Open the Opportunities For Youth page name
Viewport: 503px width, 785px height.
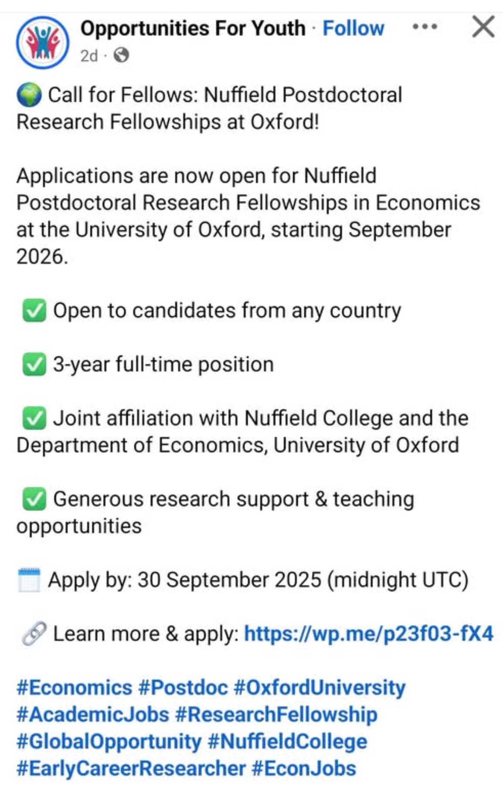(193, 28)
